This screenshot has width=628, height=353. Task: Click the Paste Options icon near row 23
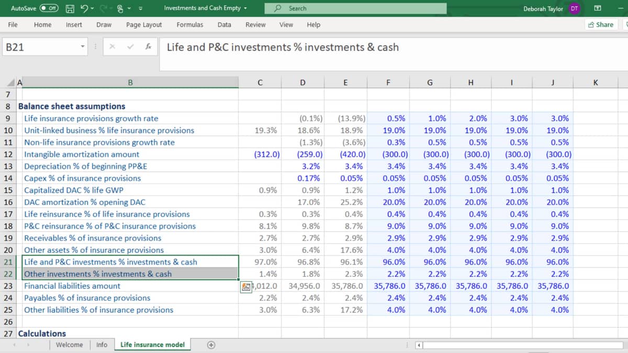pyautogui.click(x=246, y=286)
